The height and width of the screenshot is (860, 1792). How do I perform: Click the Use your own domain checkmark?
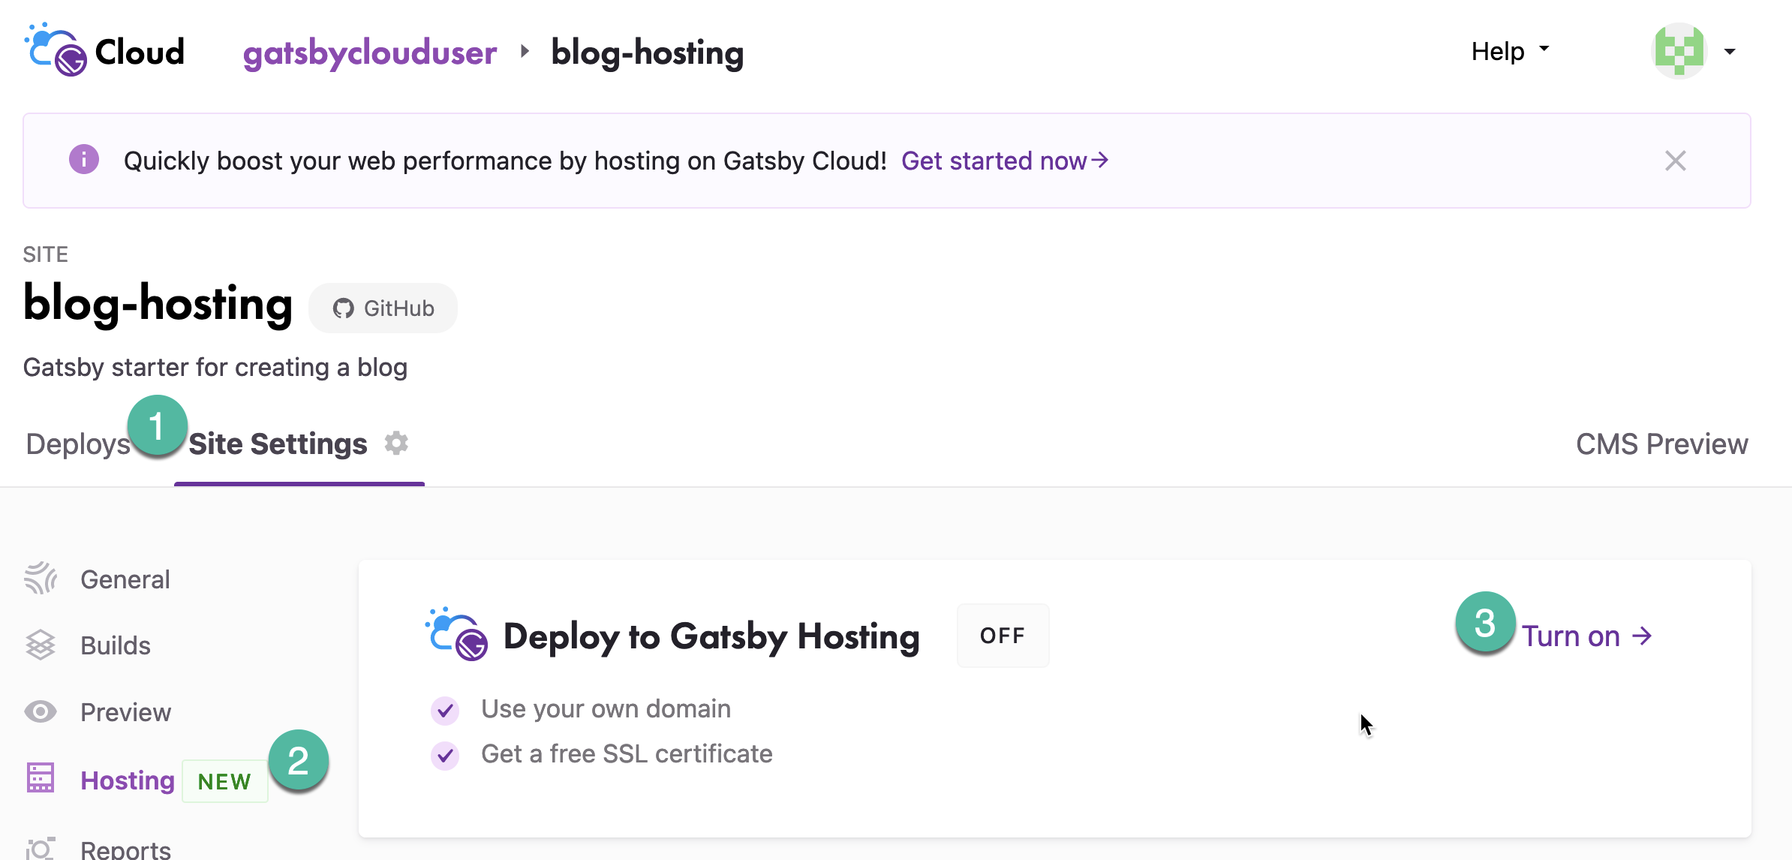[445, 709]
